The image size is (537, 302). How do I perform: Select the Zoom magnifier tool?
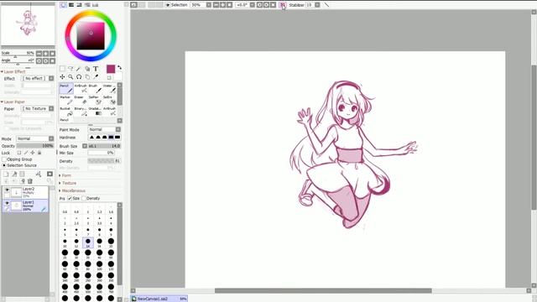point(70,77)
